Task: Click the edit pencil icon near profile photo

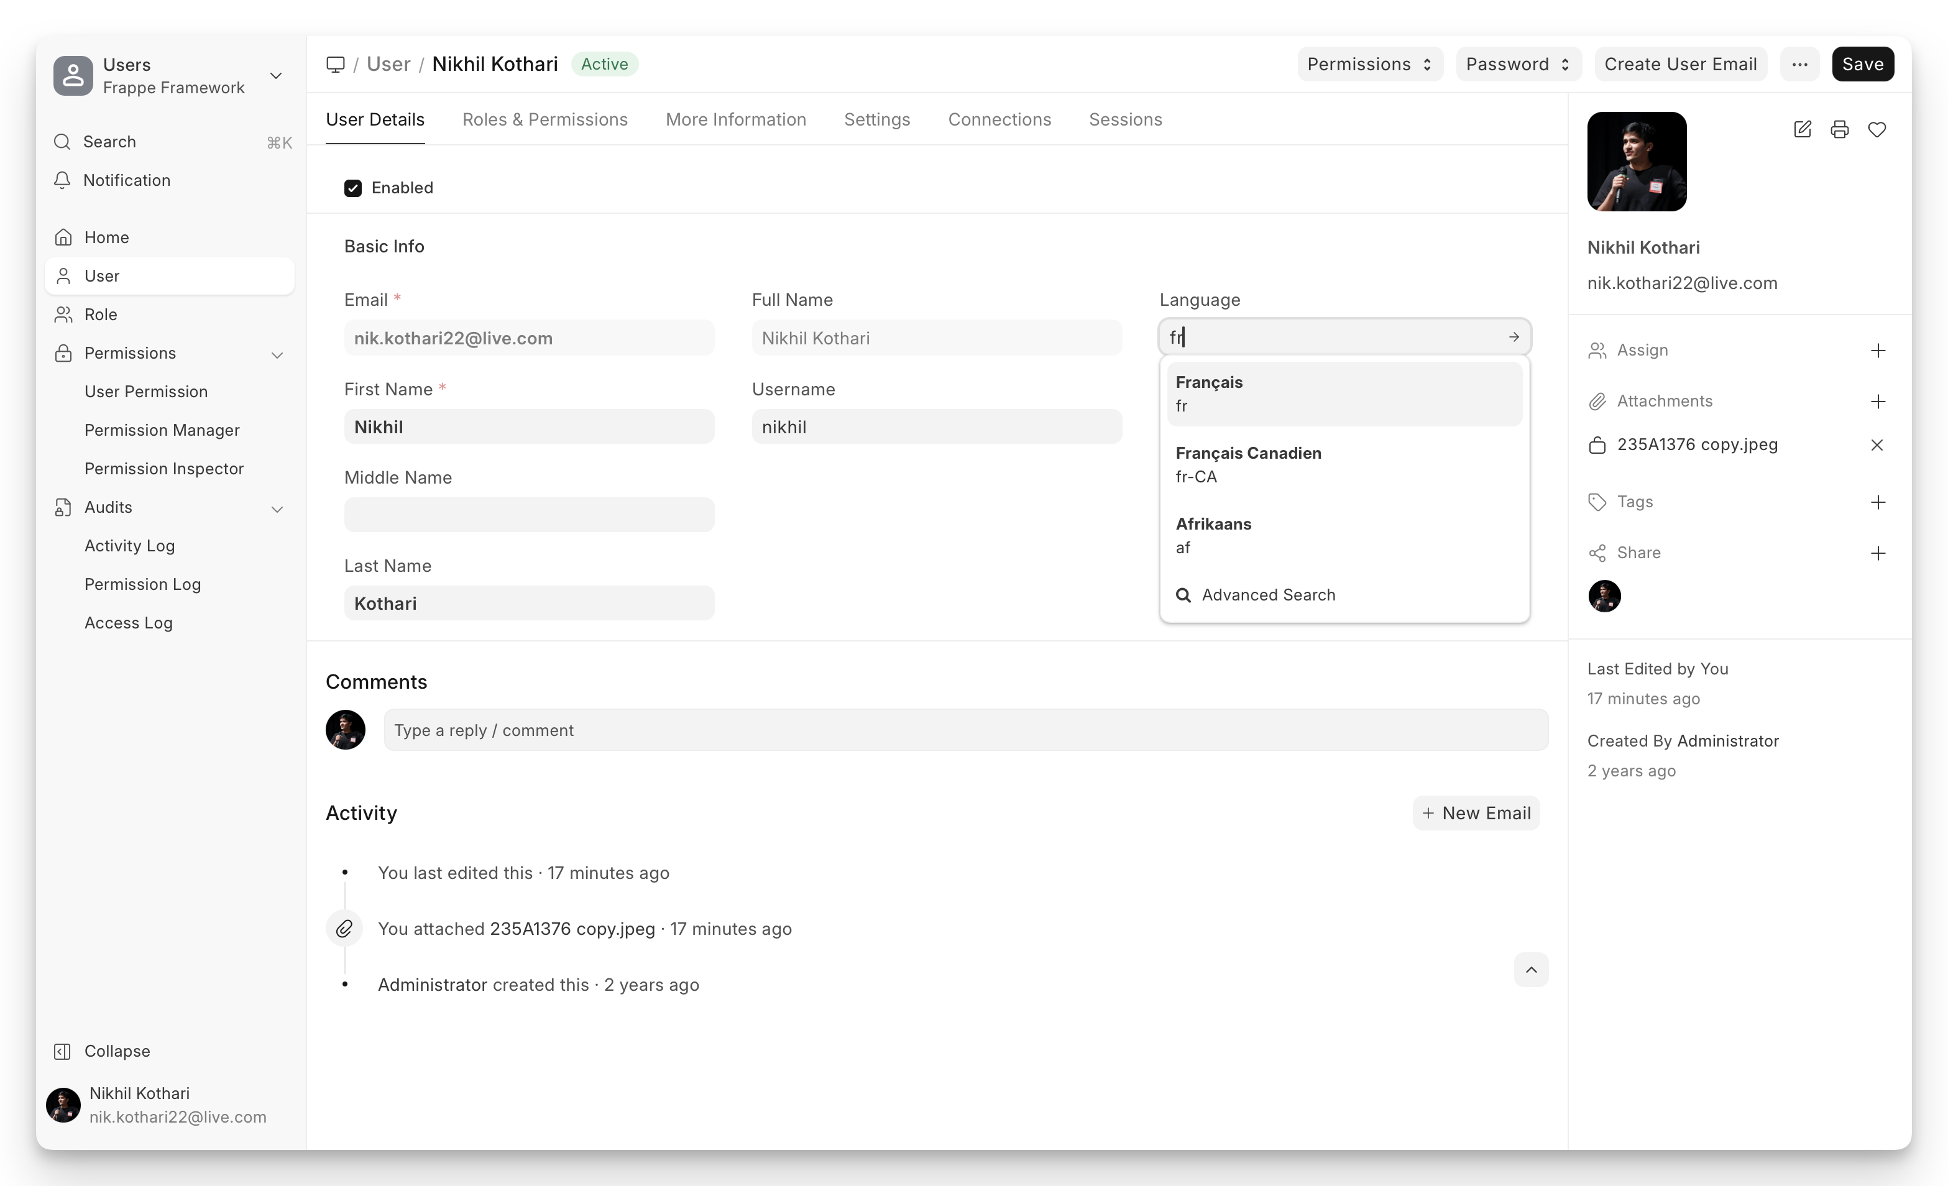Action: 1802,130
